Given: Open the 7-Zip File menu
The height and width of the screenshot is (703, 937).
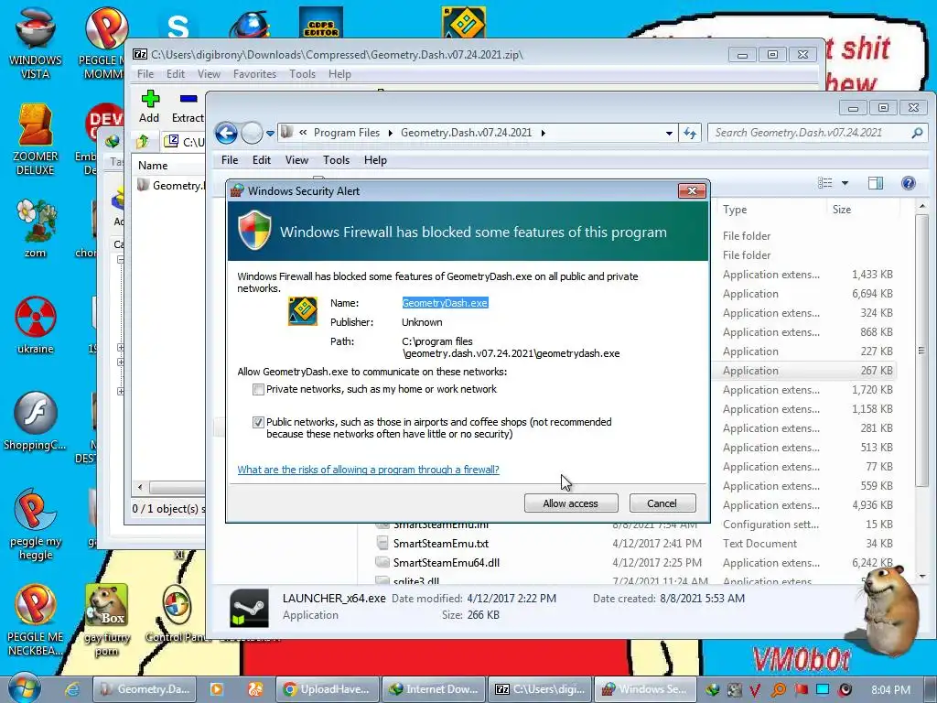Looking at the screenshot, I should pyautogui.click(x=145, y=74).
